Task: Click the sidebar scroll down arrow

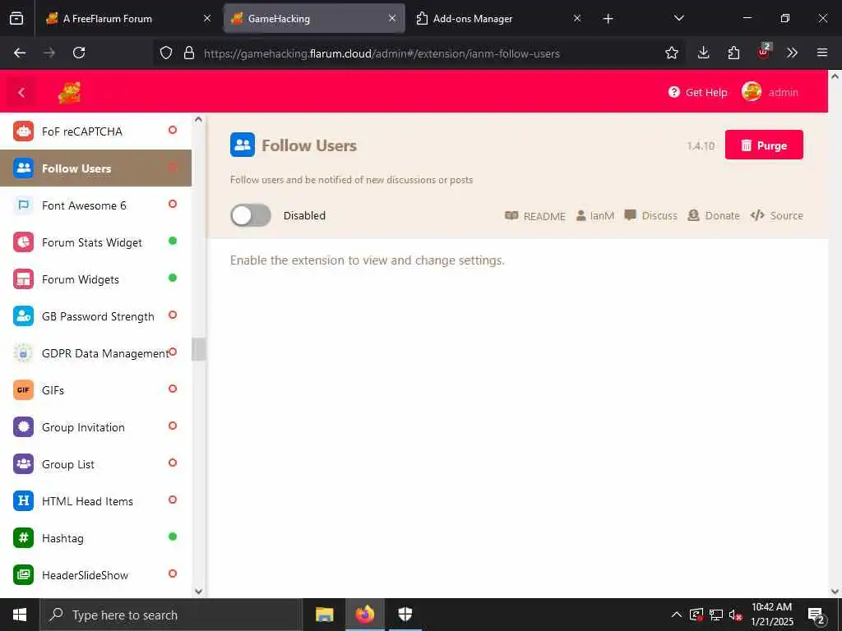Action: click(x=198, y=591)
